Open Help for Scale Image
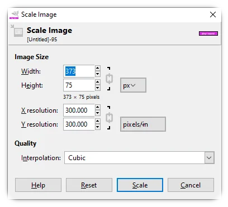Viewport: 228px width, 207px height. [38, 185]
